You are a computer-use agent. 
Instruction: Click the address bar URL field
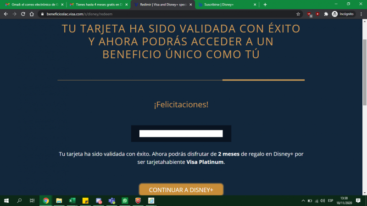point(161,14)
